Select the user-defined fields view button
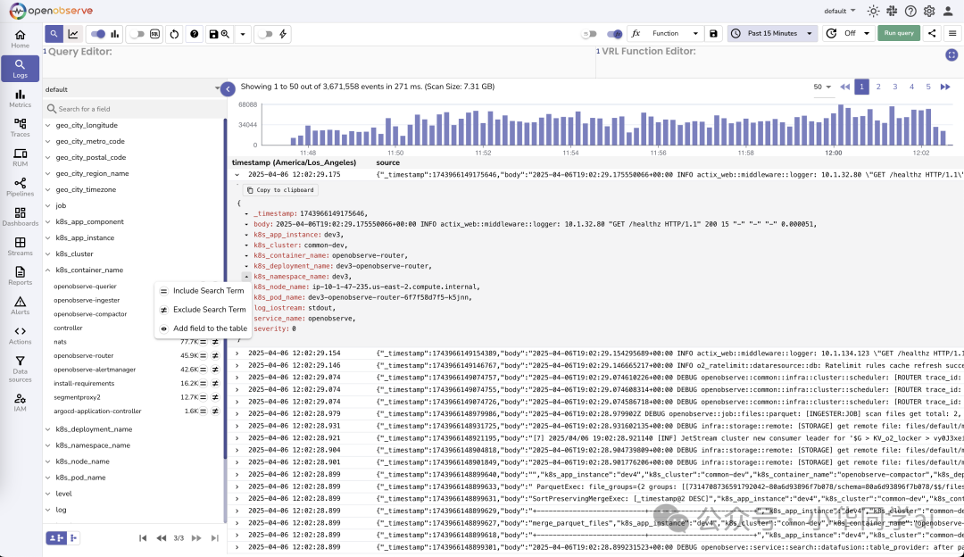 (x=56, y=538)
